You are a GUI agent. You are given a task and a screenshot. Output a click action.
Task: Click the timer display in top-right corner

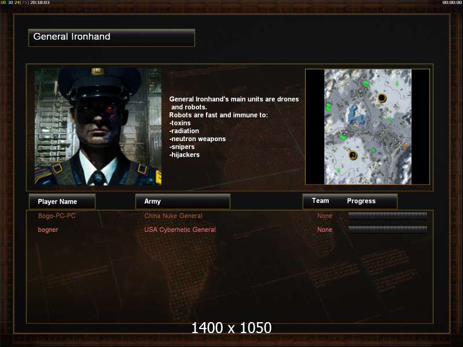(x=452, y=2)
